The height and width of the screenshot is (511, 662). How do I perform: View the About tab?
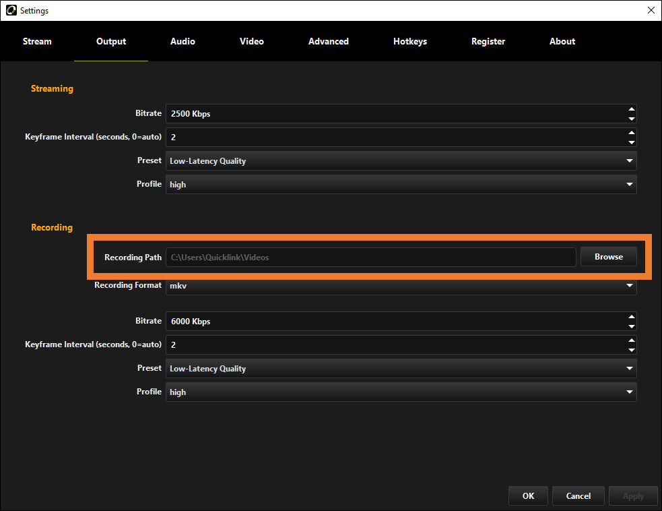562,41
